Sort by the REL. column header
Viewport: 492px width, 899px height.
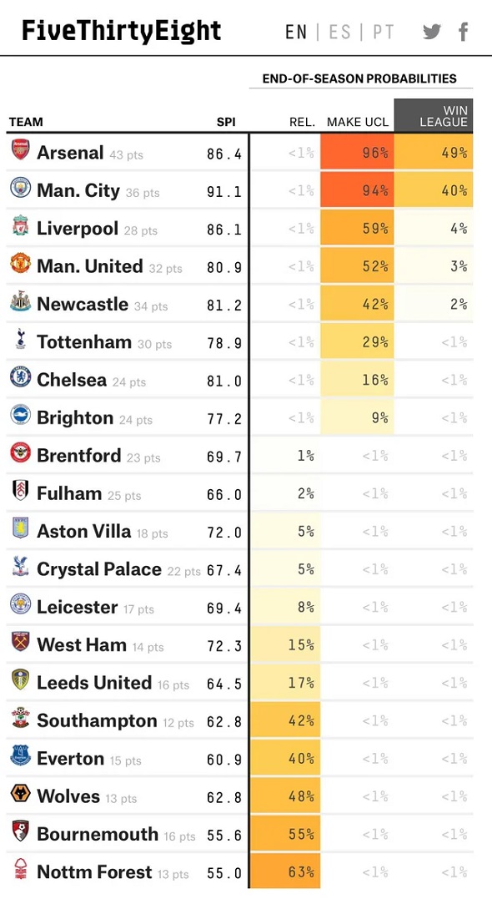303,122
